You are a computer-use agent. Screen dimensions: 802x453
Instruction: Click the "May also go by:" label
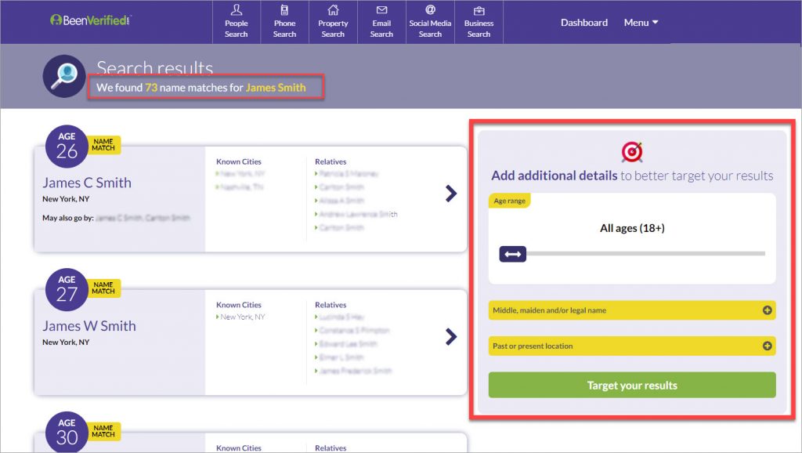(68, 218)
